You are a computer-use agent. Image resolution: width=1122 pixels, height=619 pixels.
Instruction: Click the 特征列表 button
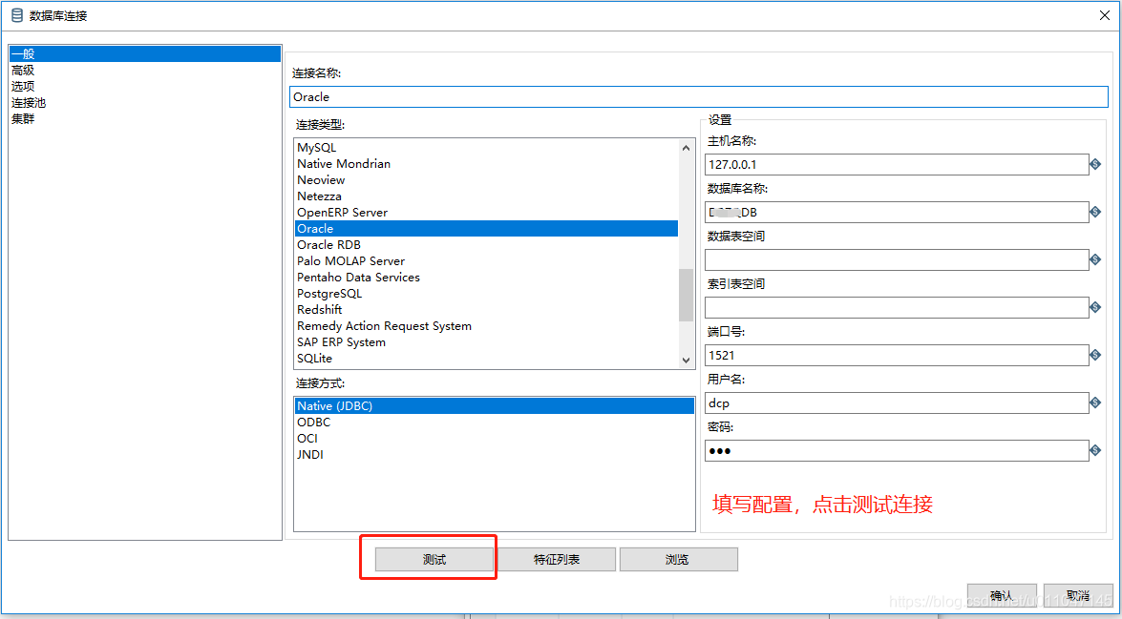557,559
